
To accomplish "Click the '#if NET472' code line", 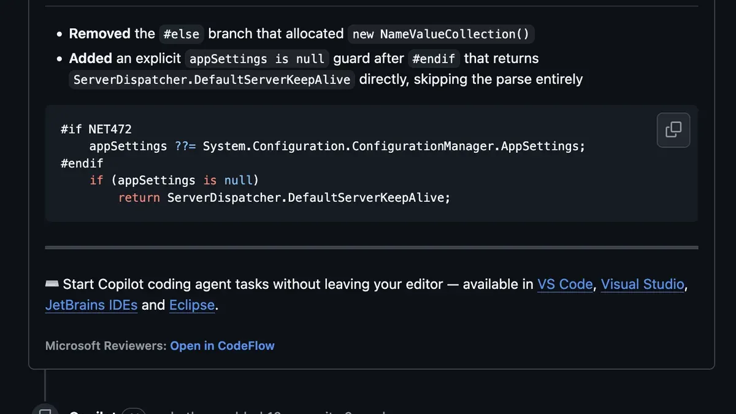I will pyautogui.click(x=96, y=129).
